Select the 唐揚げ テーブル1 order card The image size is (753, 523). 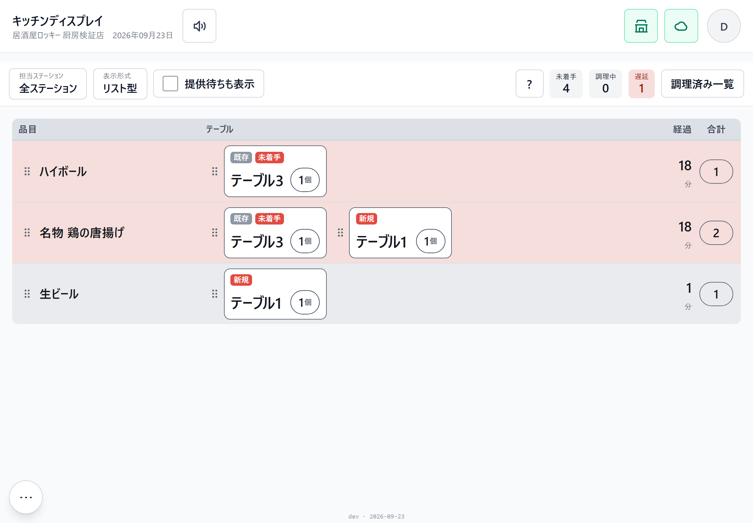pos(400,233)
